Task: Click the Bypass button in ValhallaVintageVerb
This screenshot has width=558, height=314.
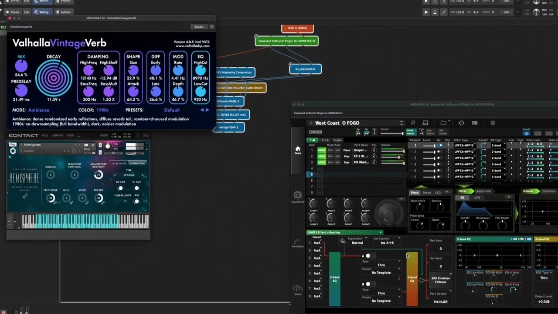Action: coord(199,27)
